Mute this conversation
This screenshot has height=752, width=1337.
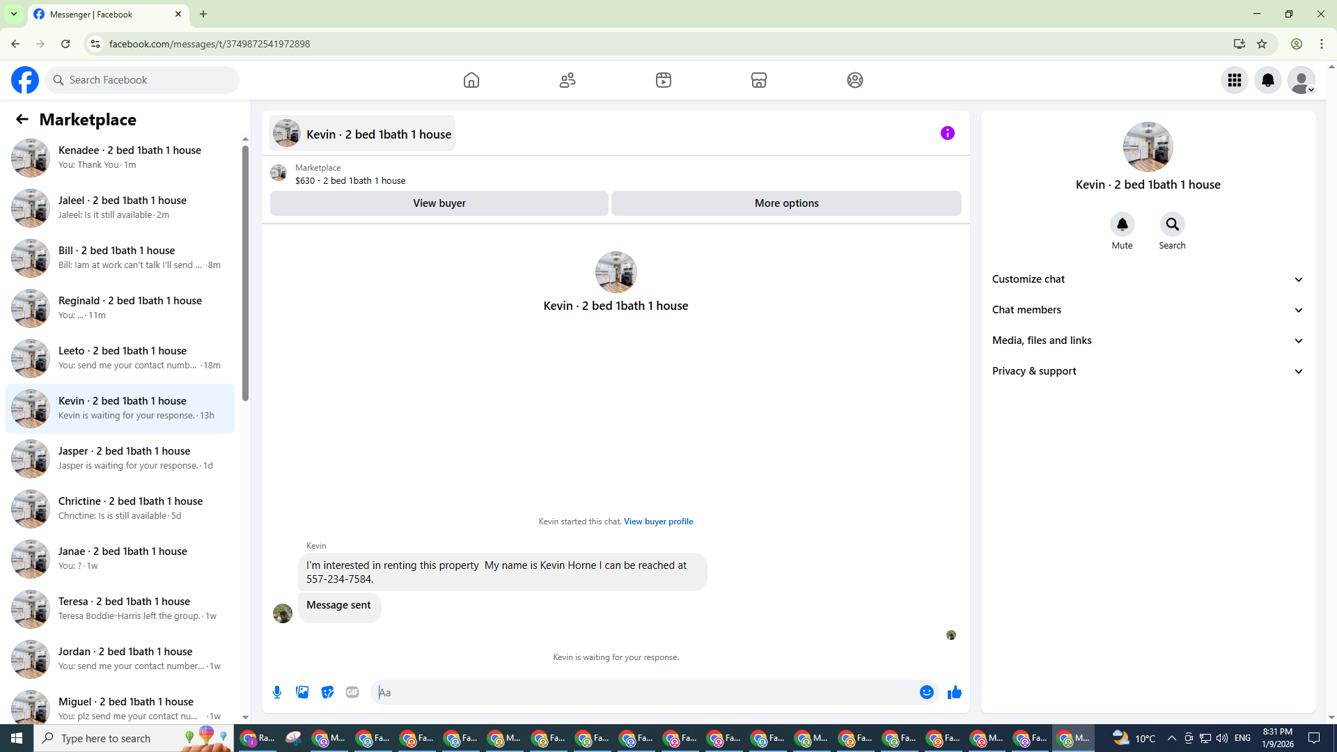(x=1122, y=224)
